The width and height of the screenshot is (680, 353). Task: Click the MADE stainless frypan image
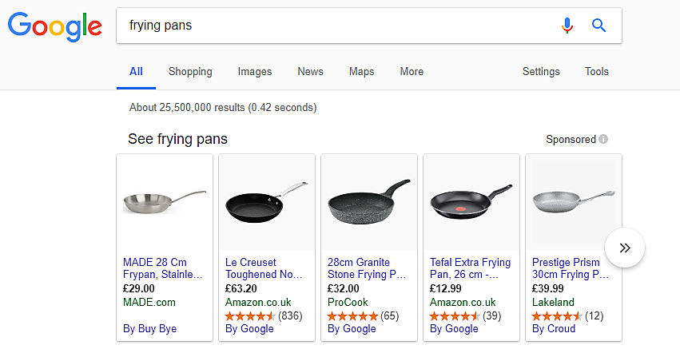click(x=165, y=201)
